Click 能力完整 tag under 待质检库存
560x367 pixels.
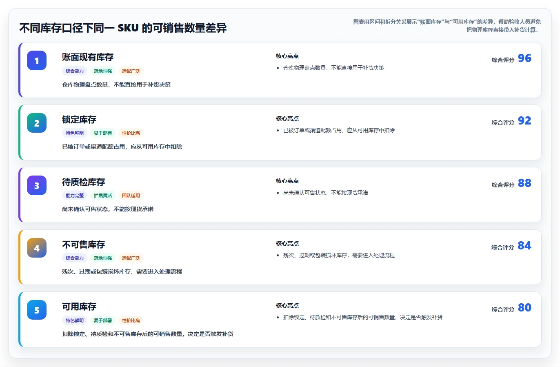[x=75, y=196]
